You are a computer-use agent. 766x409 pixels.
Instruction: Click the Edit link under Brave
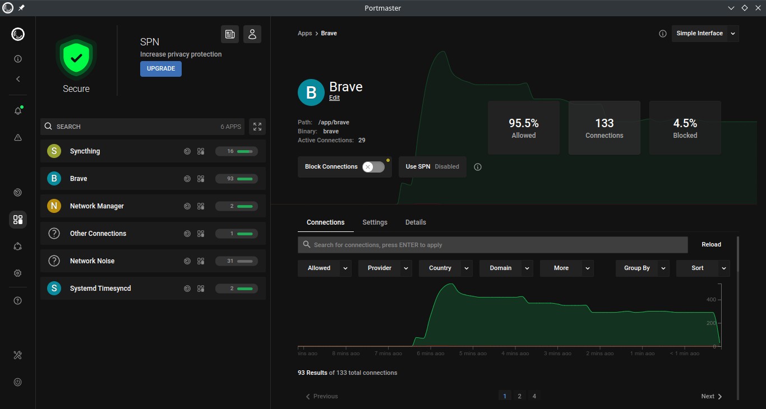tap(334, 98)
